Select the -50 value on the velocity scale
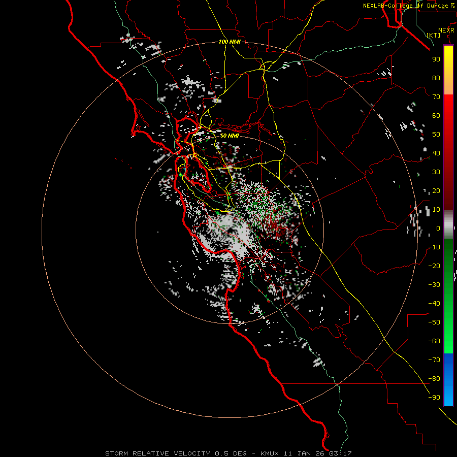This screenshot has width=457, height=457. click(x=434, y=322)
